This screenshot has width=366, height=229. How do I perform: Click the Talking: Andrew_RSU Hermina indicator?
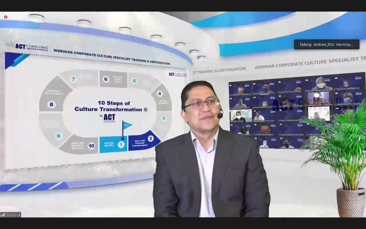coord(327,44)
